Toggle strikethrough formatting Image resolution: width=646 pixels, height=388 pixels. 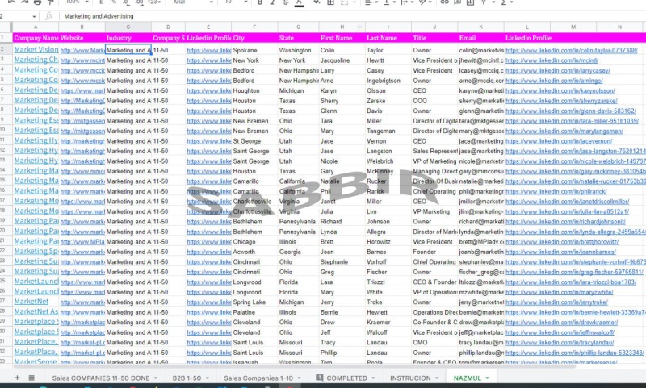[286, 2]
